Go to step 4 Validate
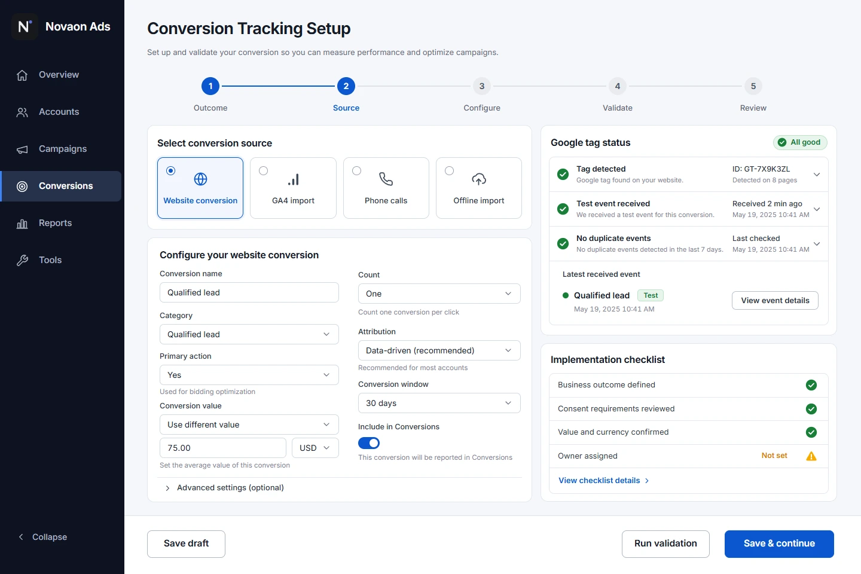The width and height of the screenshot is (861, 574). coord(618,86)
